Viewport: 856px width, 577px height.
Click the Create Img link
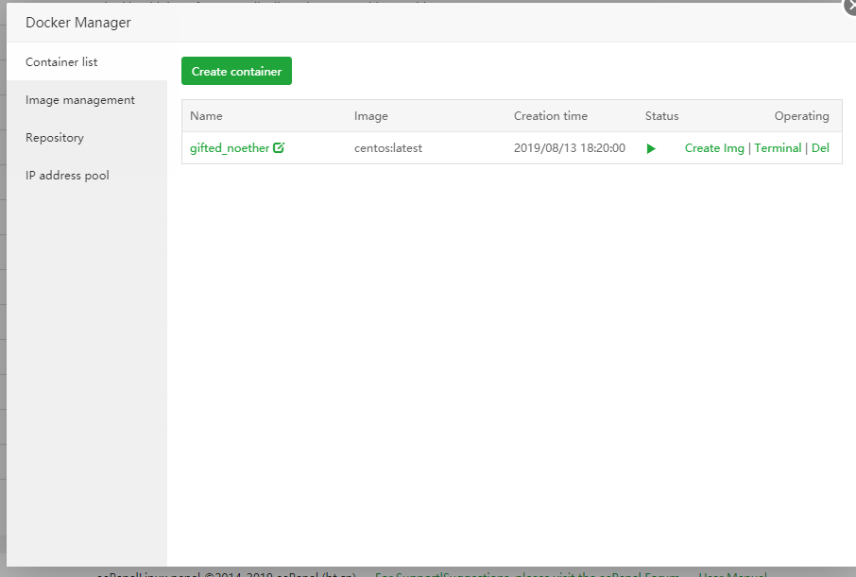714,148
